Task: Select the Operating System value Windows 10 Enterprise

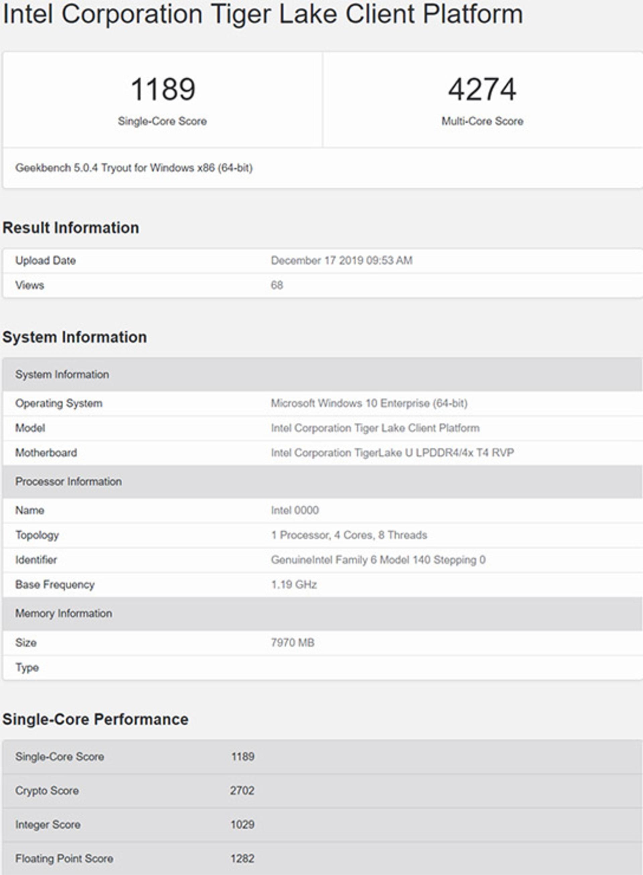Action: point(369,403)
